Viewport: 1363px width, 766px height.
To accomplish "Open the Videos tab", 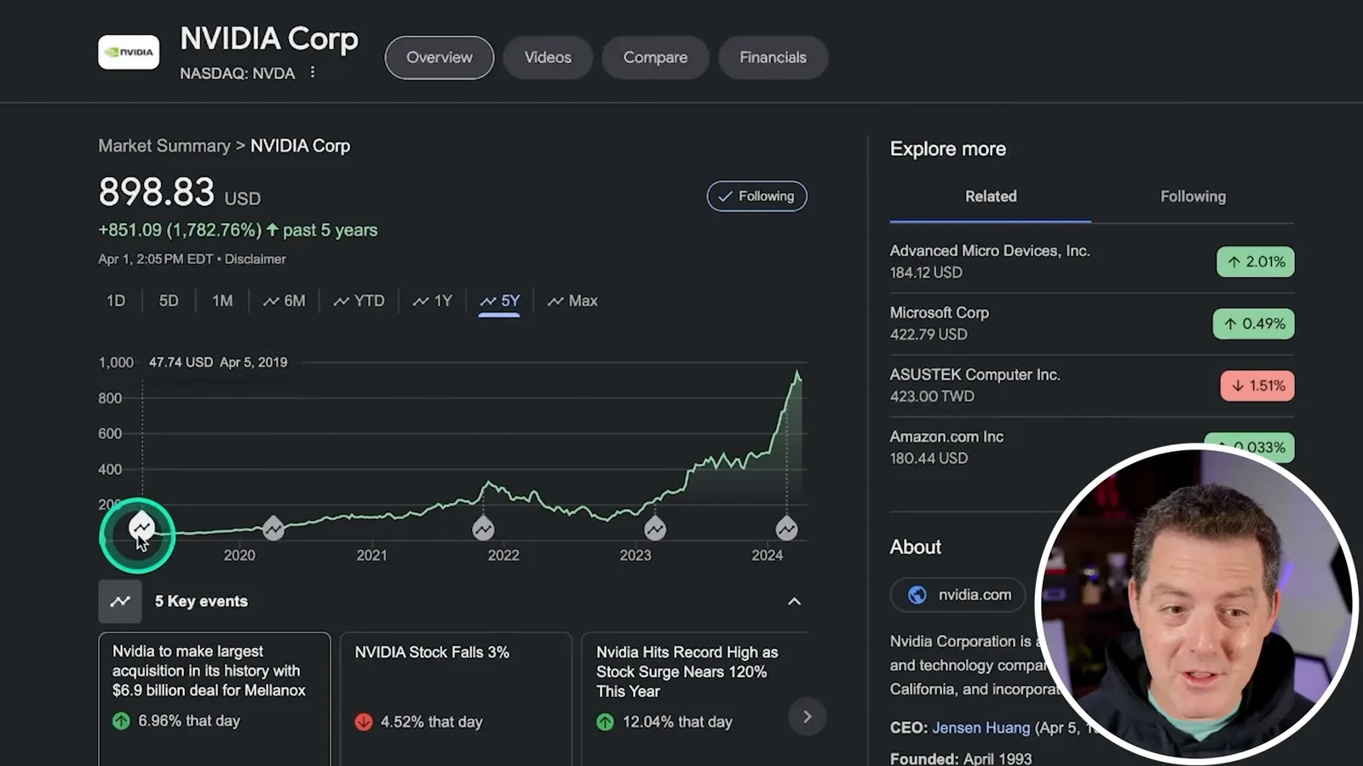I will (548, 57).
